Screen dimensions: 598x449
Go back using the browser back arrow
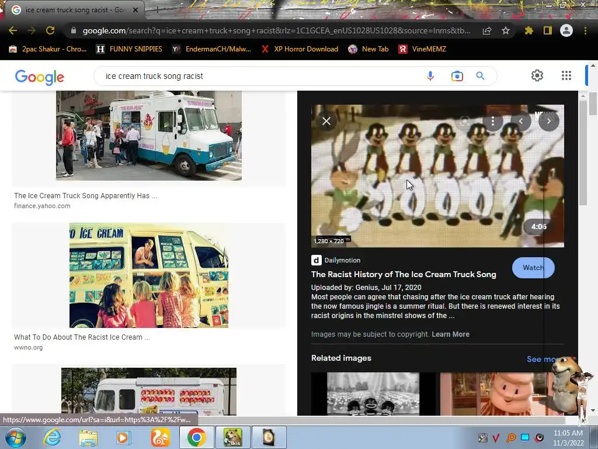(x=13, y=30)
